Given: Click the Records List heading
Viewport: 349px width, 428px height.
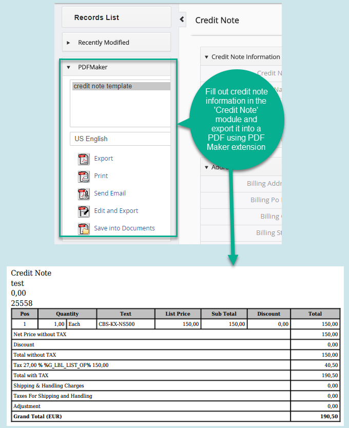Looking at the screenshot, I should (96, 17).
